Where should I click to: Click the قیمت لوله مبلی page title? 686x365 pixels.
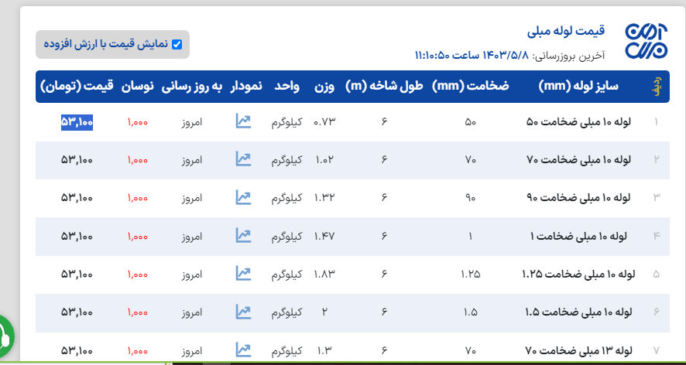point(565,31)
